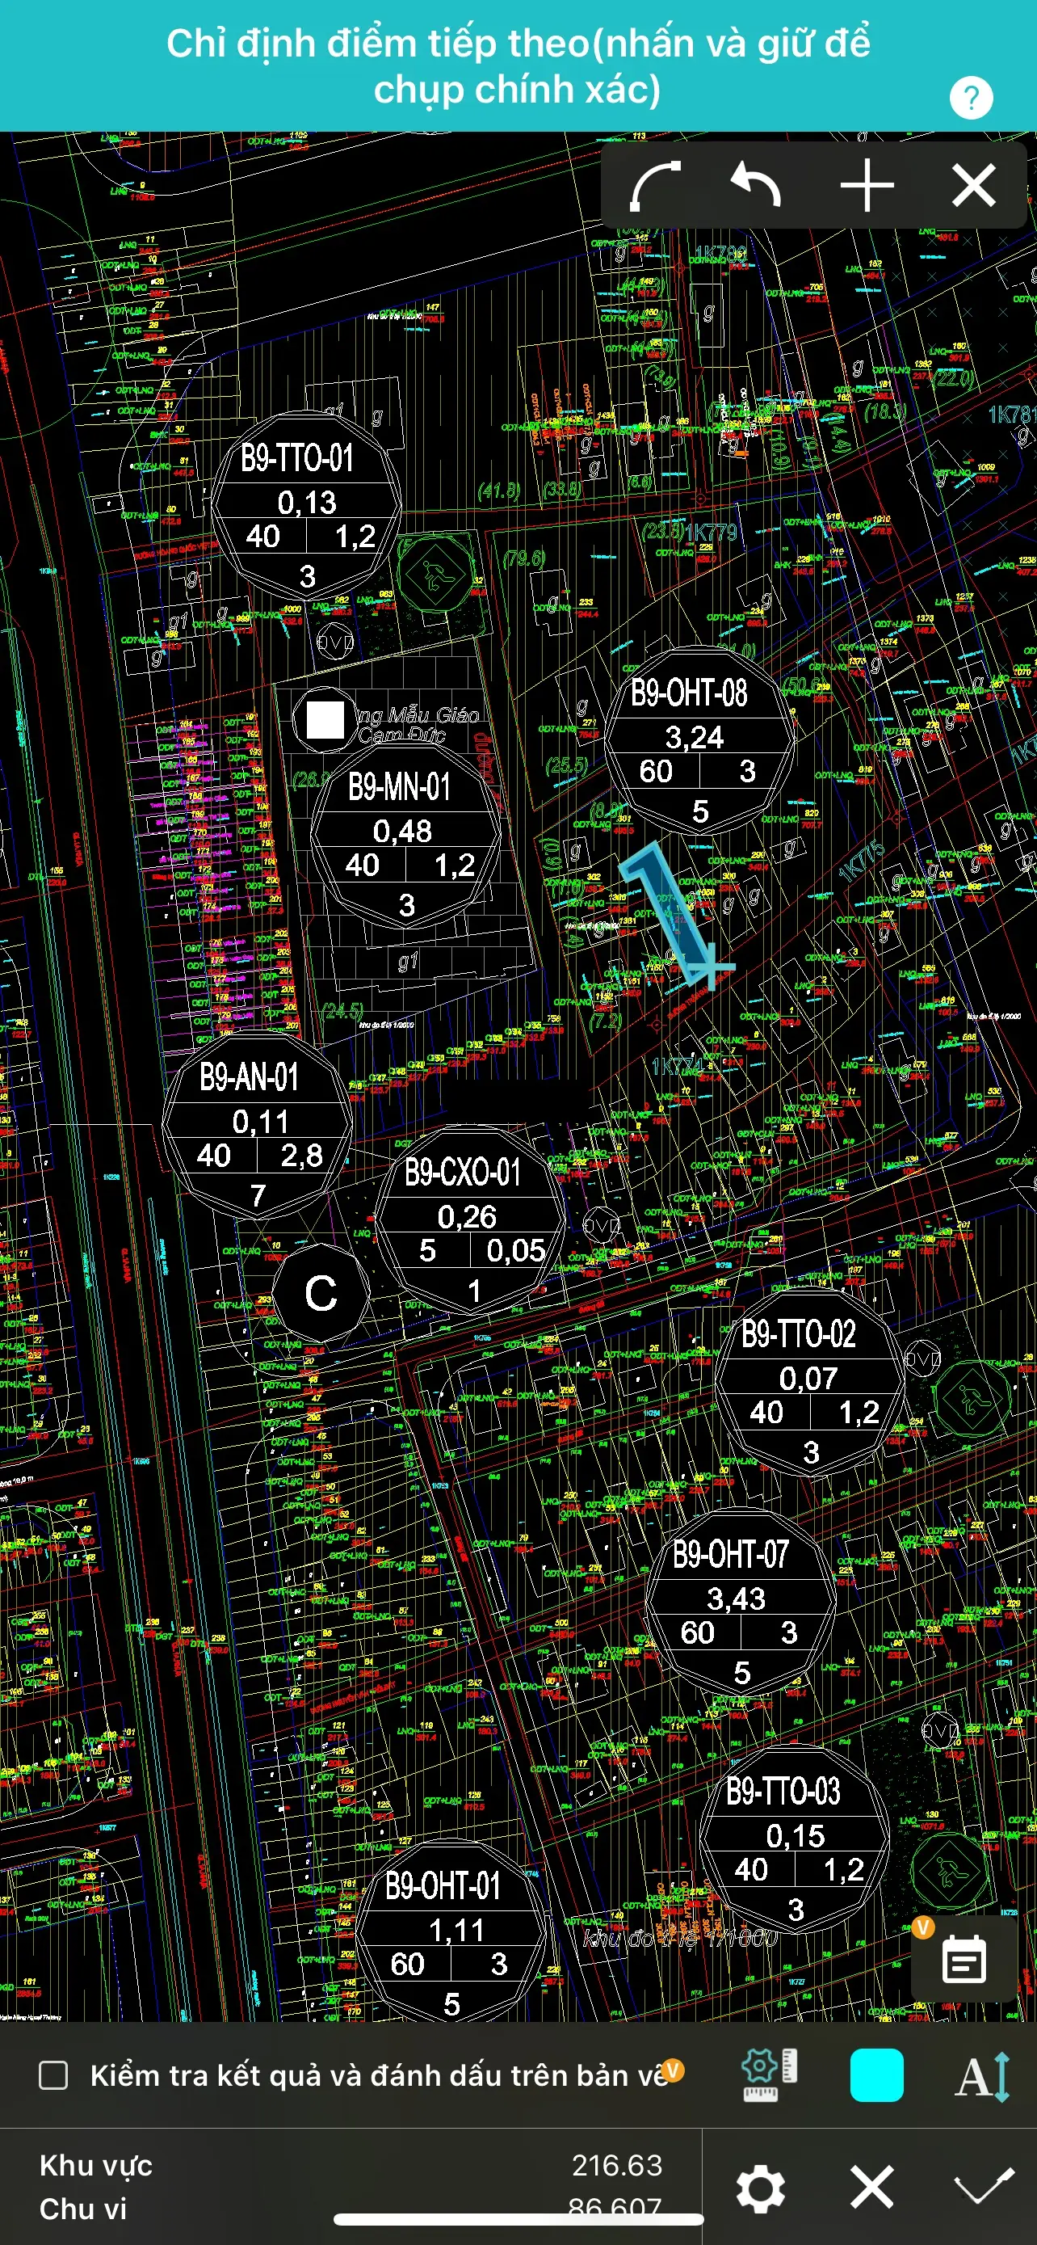This screenshot has height=2245, width=1037.
Task: Select the B9-AN-01 label
Action: click(x=249, y=1077)
